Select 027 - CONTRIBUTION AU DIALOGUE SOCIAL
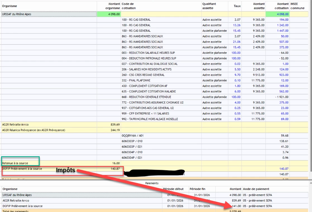 coord(150,64)
